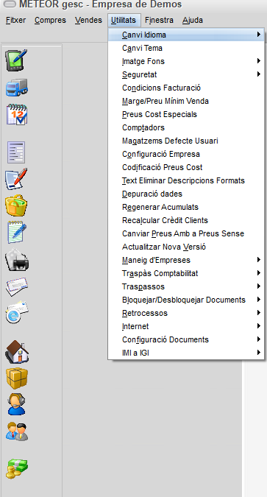Open the mail envelopes icon
This screenshot has width=267, height=497.
[17, 286]
